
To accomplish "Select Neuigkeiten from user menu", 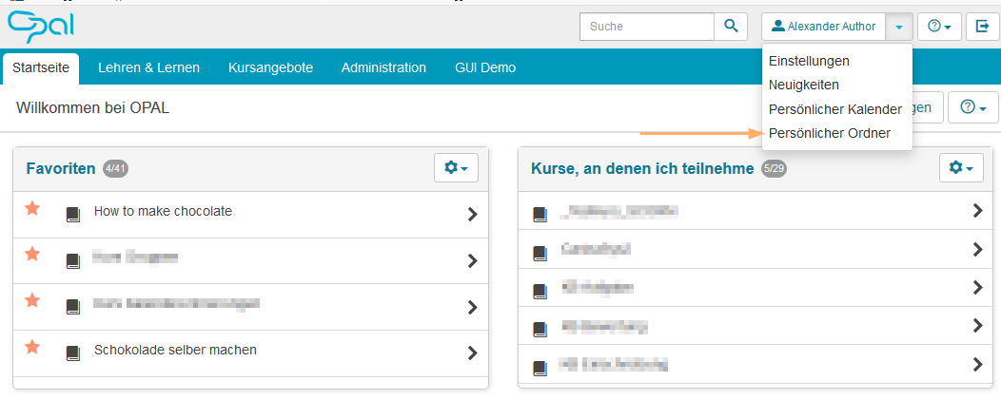I will coord(804,85).
